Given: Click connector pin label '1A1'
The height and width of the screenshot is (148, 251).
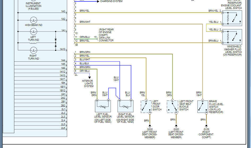Looking at the screenshot, I should (63, 30).
